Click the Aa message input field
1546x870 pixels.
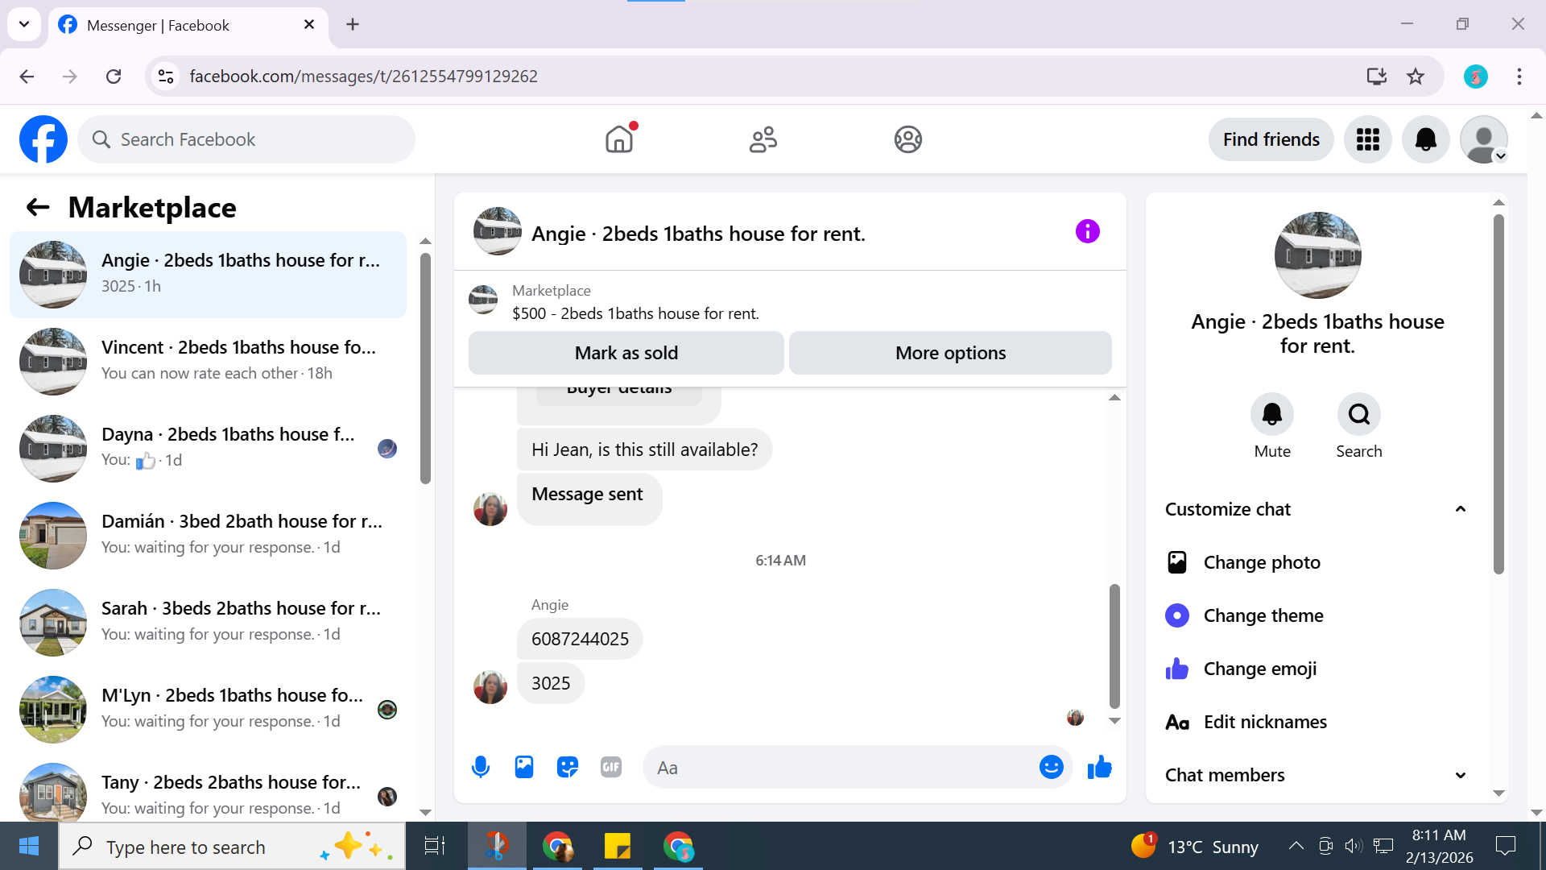(837, 767)
